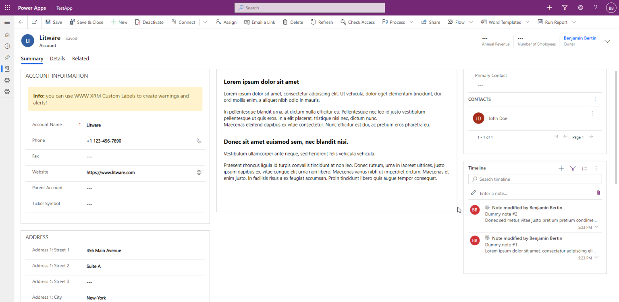The width and height of the screenshot is (619, 302).
Task: Open the Related tab
Action: point(80,58)
